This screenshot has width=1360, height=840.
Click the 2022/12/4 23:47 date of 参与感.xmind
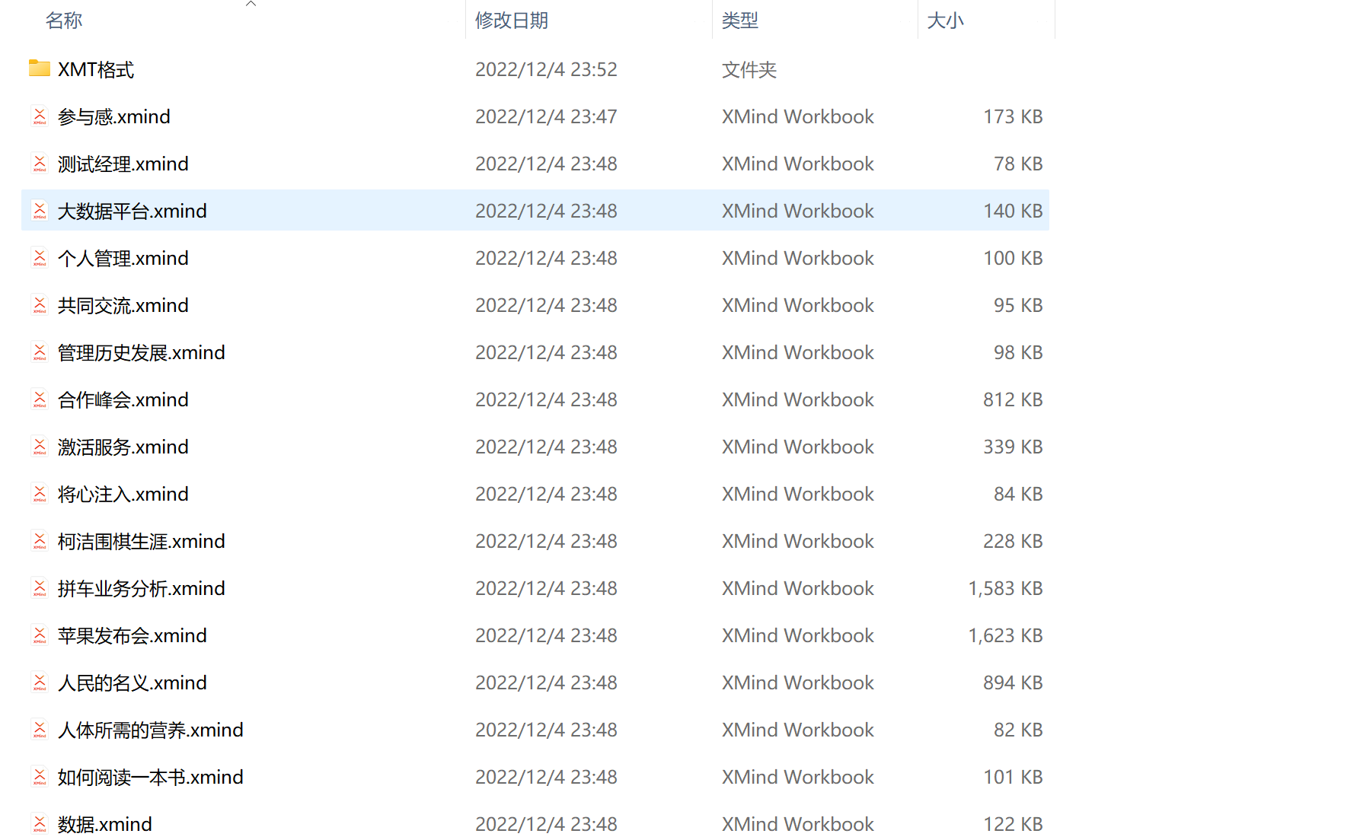point(546,116)
